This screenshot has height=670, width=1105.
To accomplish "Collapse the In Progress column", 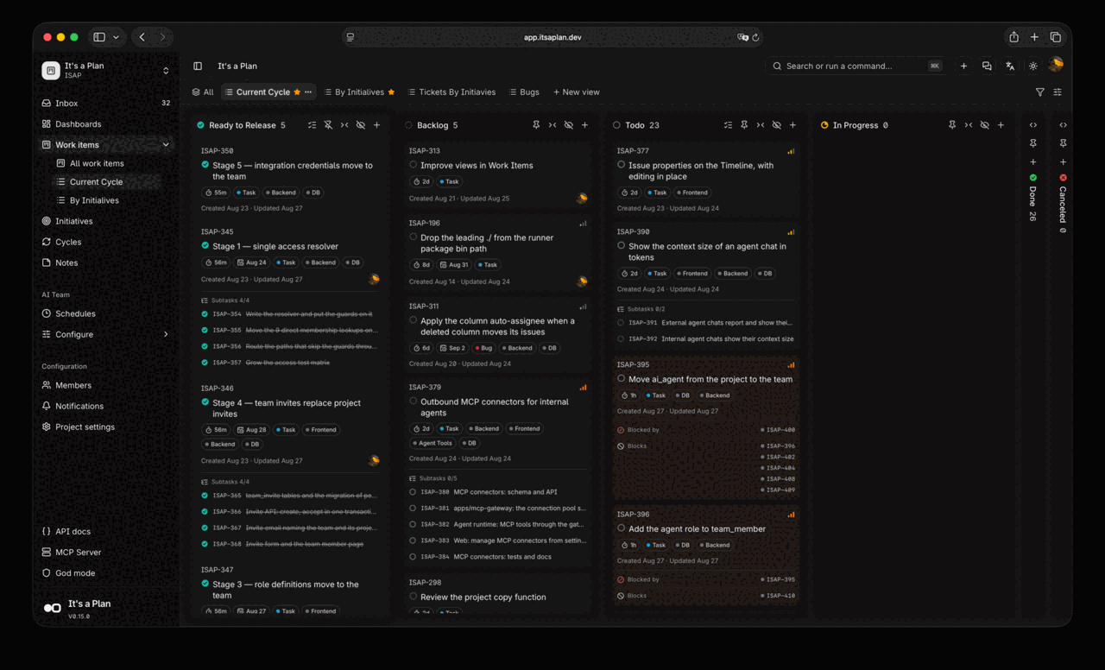I will 969,125.
